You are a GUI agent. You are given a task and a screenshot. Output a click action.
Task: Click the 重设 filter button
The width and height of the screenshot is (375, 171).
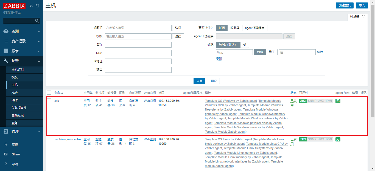click(214, 81)
